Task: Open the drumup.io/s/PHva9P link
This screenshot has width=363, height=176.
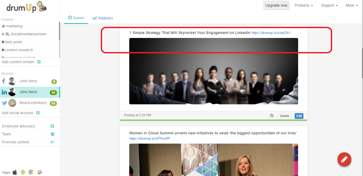Action: click(x=150, y=138)
